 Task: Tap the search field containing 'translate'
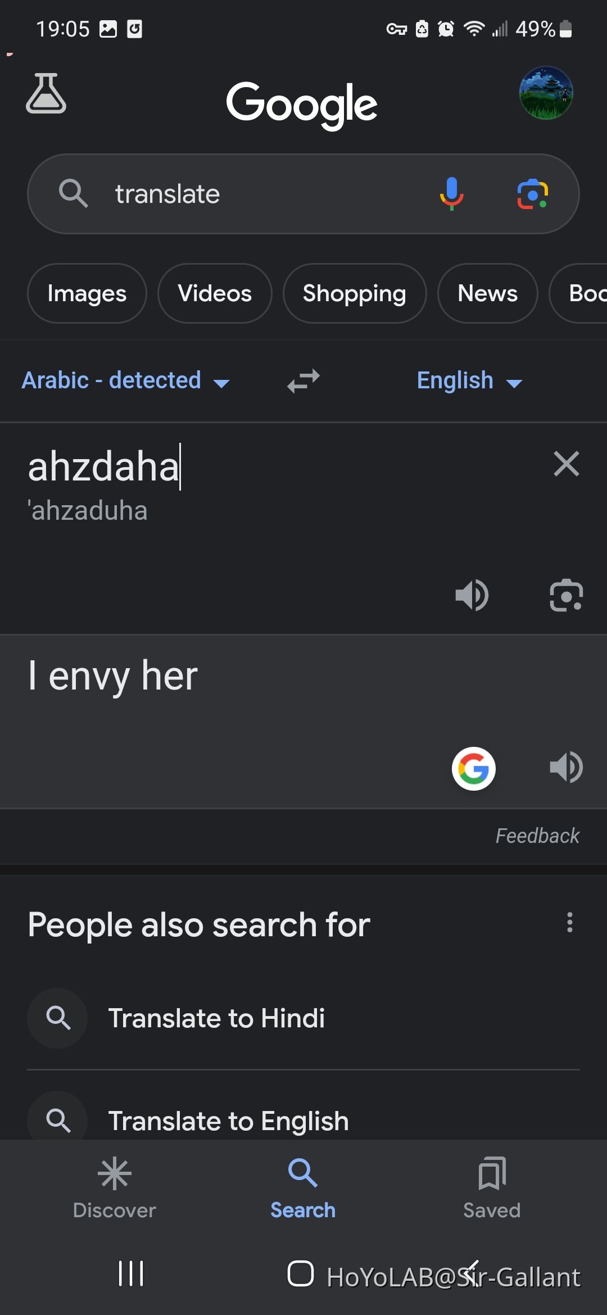253,193
